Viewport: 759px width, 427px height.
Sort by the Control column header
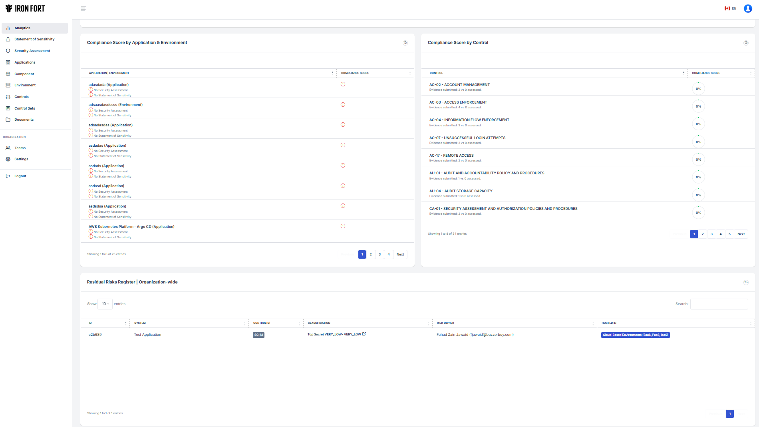click(436, 73)
